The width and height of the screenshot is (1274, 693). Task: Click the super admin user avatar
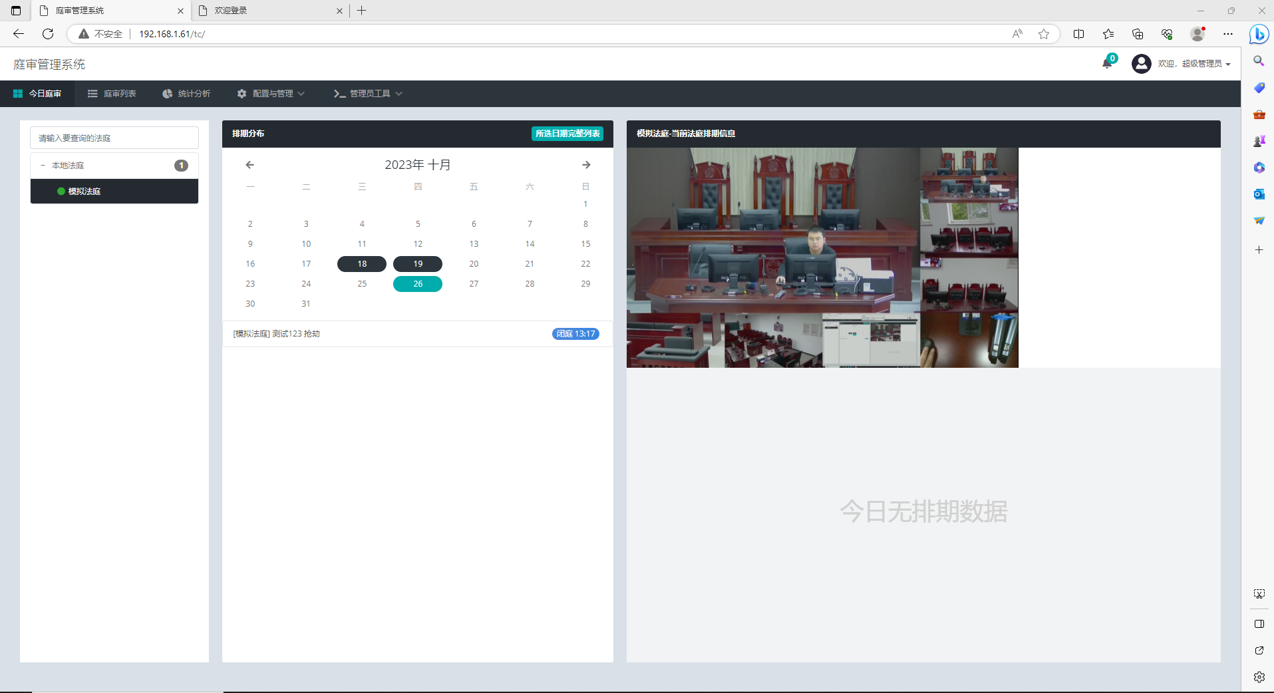[x=1141, y=64]
